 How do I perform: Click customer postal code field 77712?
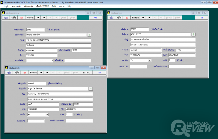pyautogui.click(x=83, y=104)
